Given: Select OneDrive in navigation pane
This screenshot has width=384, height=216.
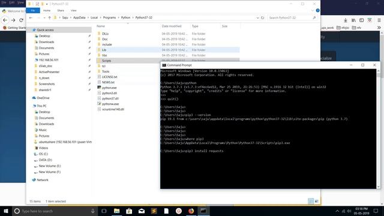Looking at the screenshot, I should click(43, 98).
